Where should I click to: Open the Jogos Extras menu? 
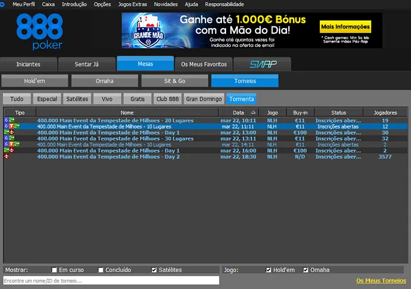pos(132,5)
